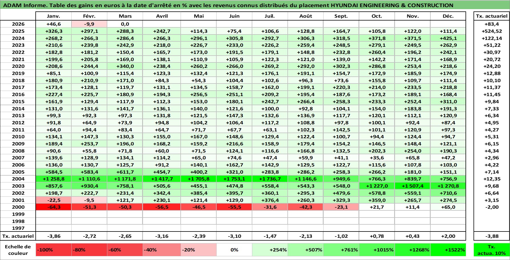Click the Tx. actuariel column header
510x260 pixels.
491,16
